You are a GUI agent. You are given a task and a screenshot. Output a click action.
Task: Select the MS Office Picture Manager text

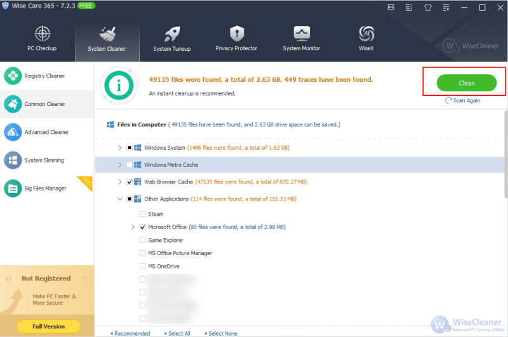tap(180, 253)
